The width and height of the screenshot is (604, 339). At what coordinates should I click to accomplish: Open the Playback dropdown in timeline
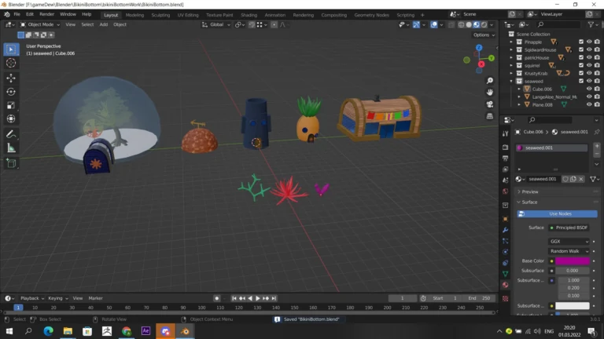point(32,298)
